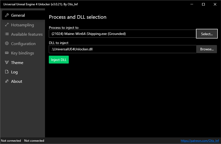Click the wrench icon beside General
221x144 pixels.
pos(7,15)
